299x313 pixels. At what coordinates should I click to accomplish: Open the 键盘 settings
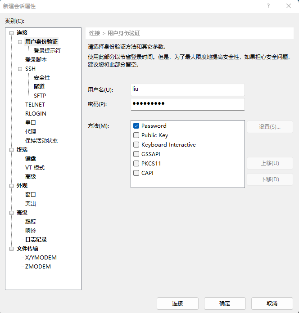click(31, 159)
